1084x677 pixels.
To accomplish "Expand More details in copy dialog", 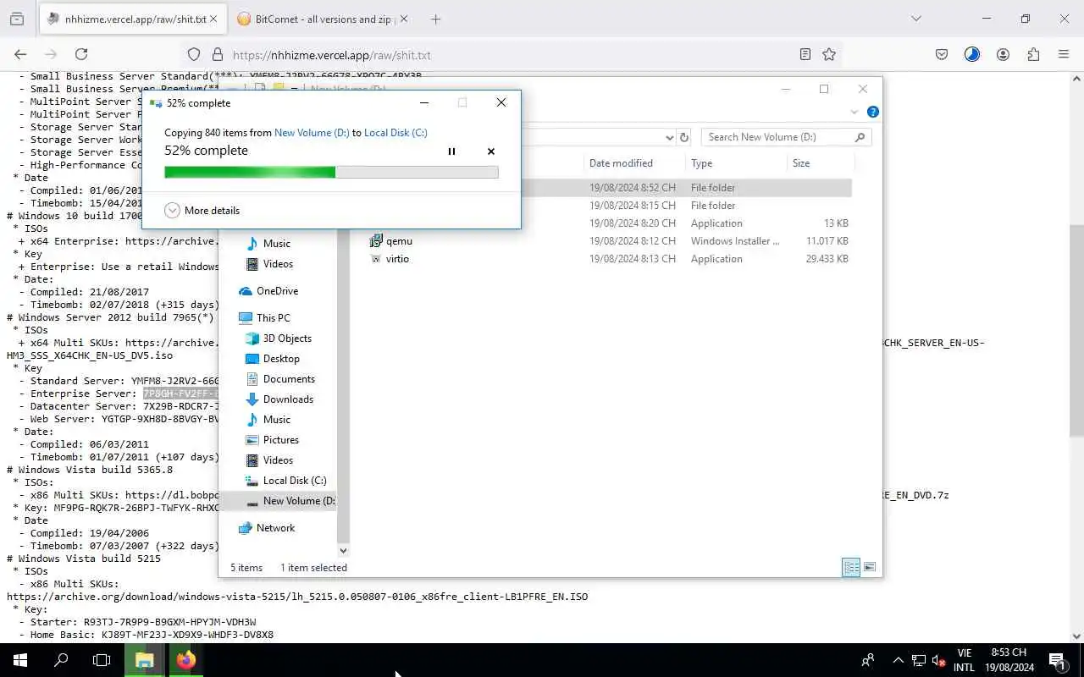I will click(x=202, y=211).
